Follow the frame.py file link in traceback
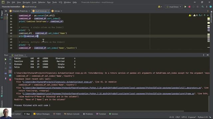 [109, 94]
